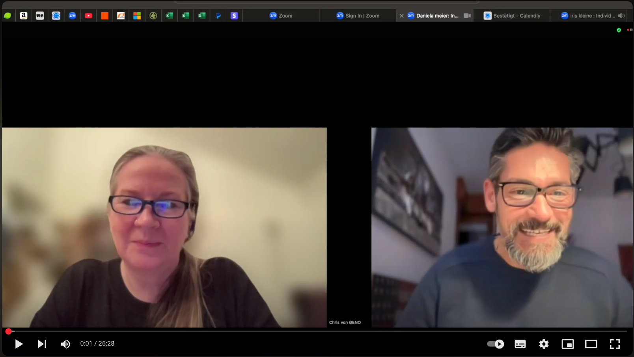The height and width of the screenshot is (357, 634).
Task: Seek to the middle of the video progress bar
Action: pyautogui.click(x=317, y=331)
